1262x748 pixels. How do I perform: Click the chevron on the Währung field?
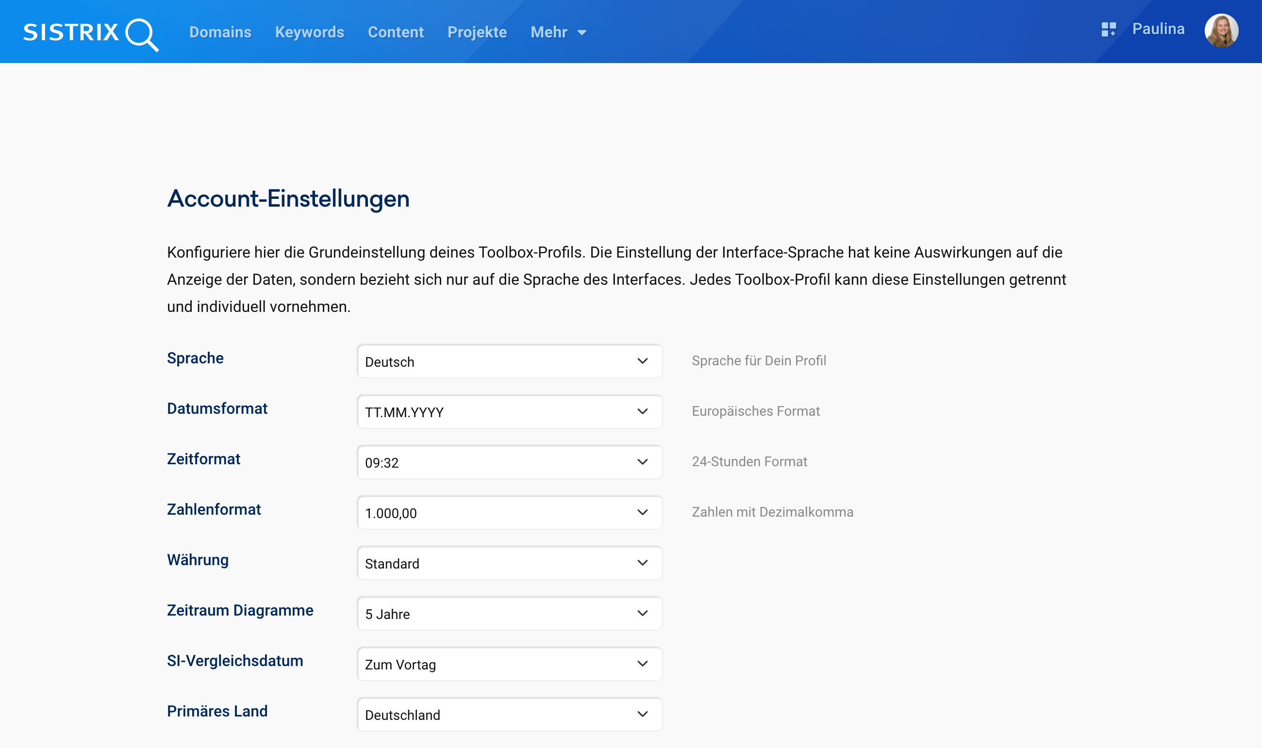tap(642, 563)
